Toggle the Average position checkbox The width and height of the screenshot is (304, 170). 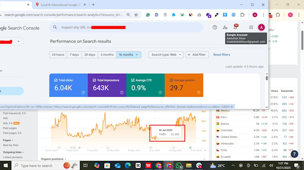pyautogui.click(x=171, y=80)
